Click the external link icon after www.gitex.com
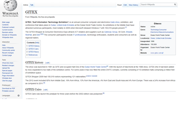This screenshot has width=178, height=117. 163,53
